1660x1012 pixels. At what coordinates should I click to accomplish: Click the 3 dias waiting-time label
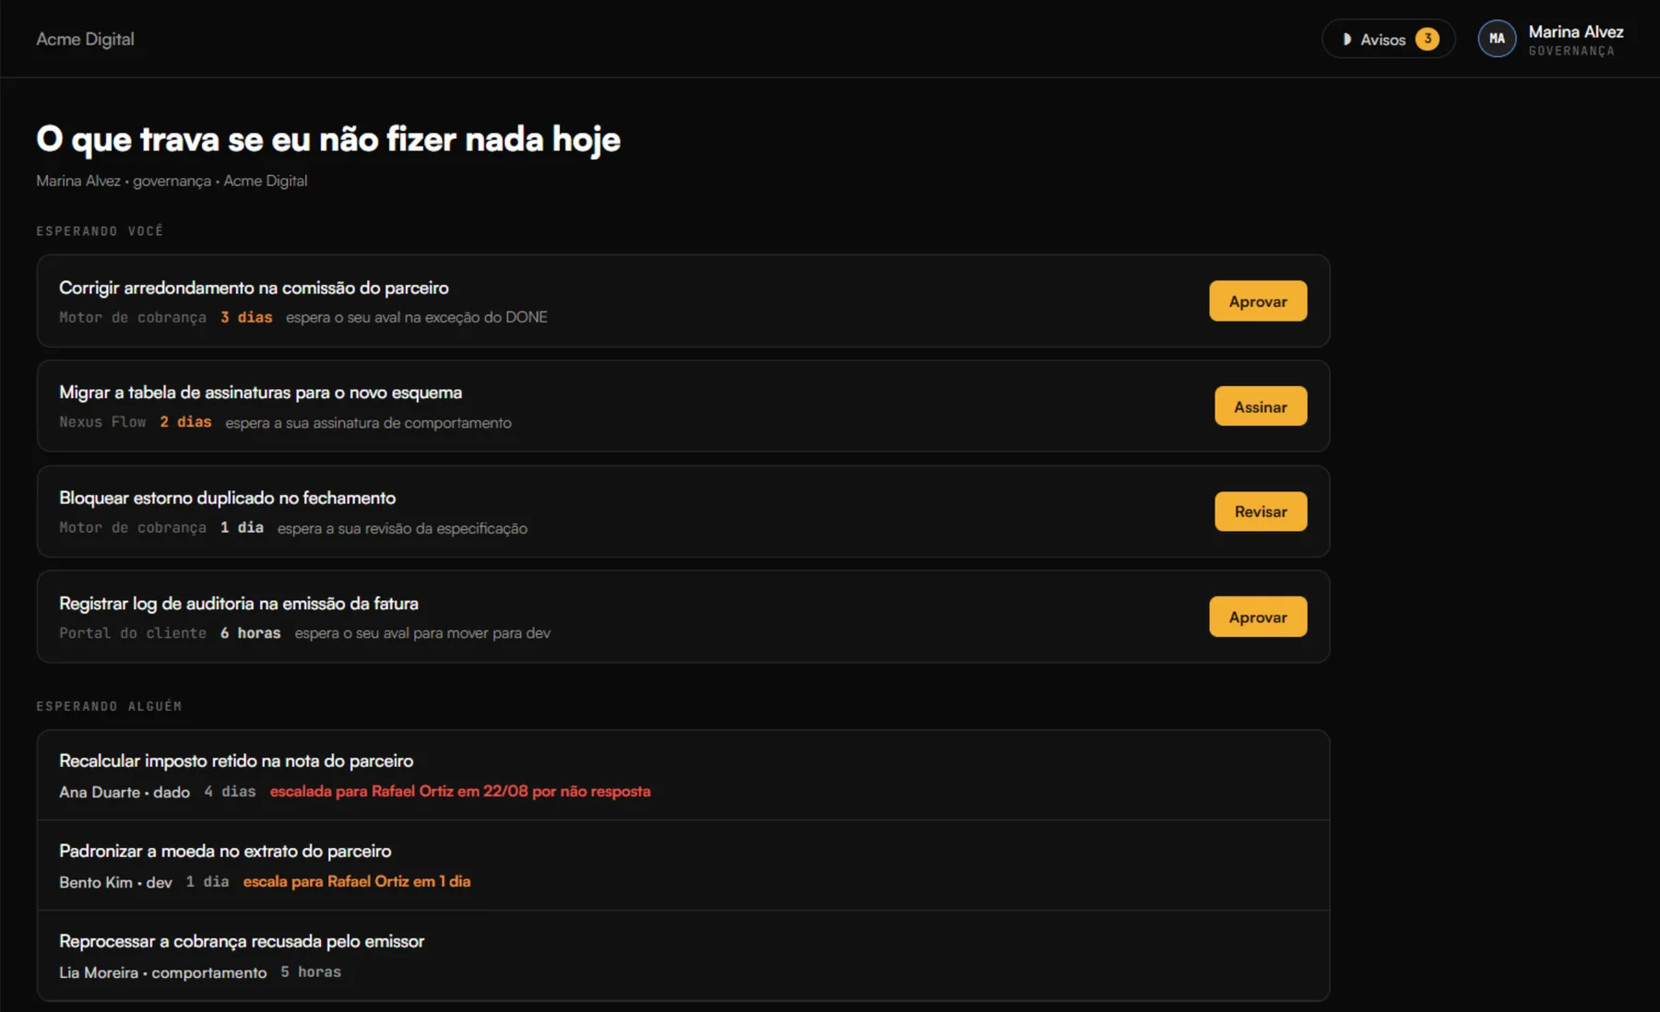[x=246, y=317]
